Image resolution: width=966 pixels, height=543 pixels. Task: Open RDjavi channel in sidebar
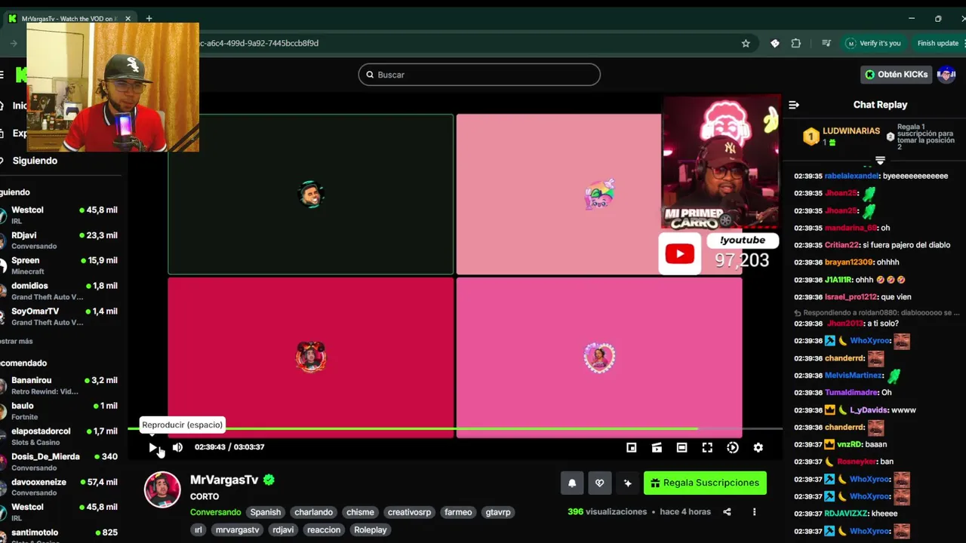tap(60, 241)
